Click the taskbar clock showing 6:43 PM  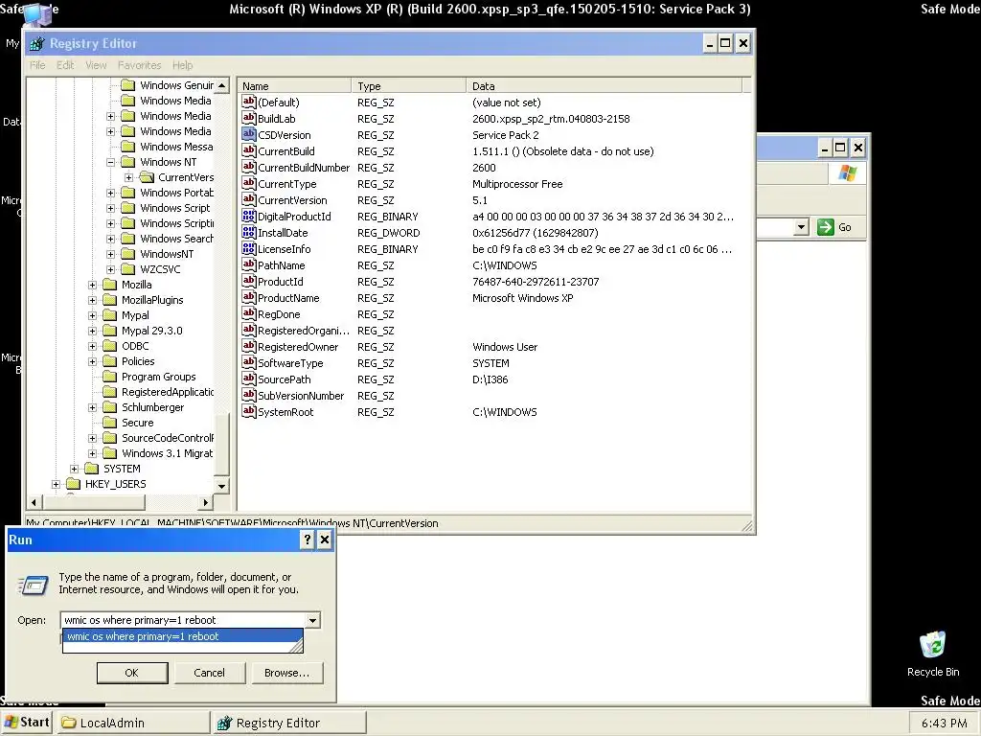(944, 724)
